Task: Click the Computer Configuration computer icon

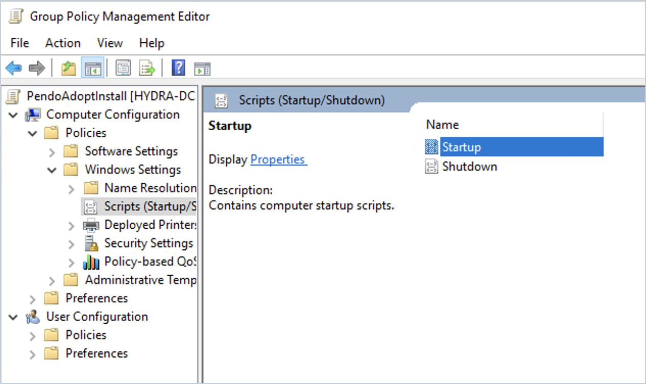Action: (x=33, y=115)
